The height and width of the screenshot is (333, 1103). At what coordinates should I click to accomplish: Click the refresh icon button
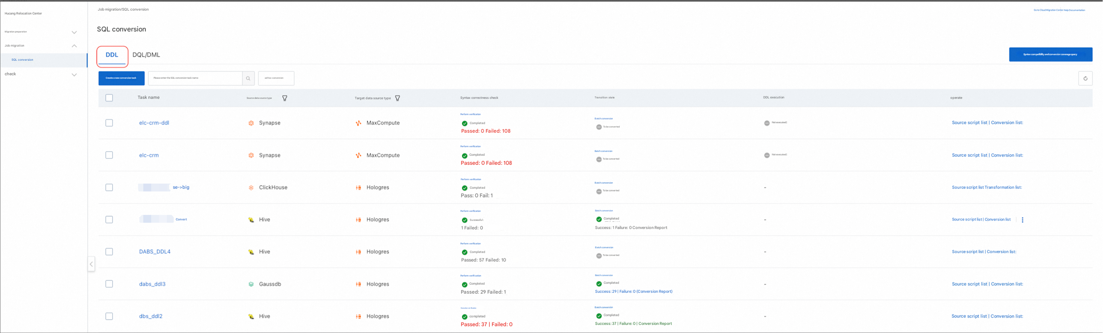tap(1085, 79)
